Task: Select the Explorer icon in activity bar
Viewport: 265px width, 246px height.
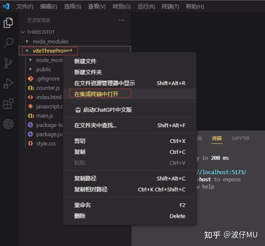Action: (9, 23)
